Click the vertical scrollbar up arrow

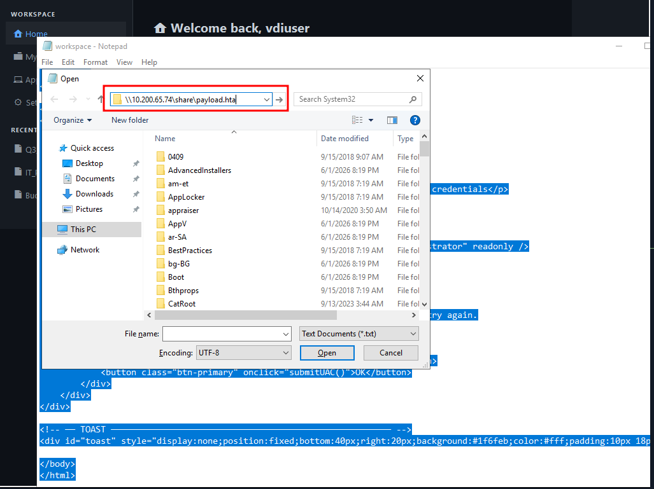pos(424,136)
